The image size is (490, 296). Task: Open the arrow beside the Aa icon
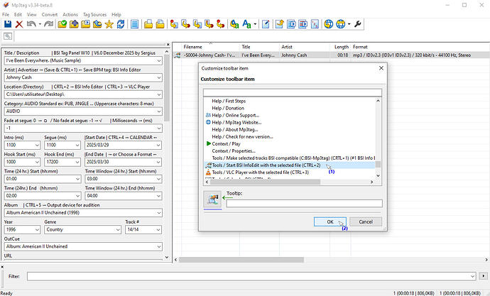(x=255, y=24)
